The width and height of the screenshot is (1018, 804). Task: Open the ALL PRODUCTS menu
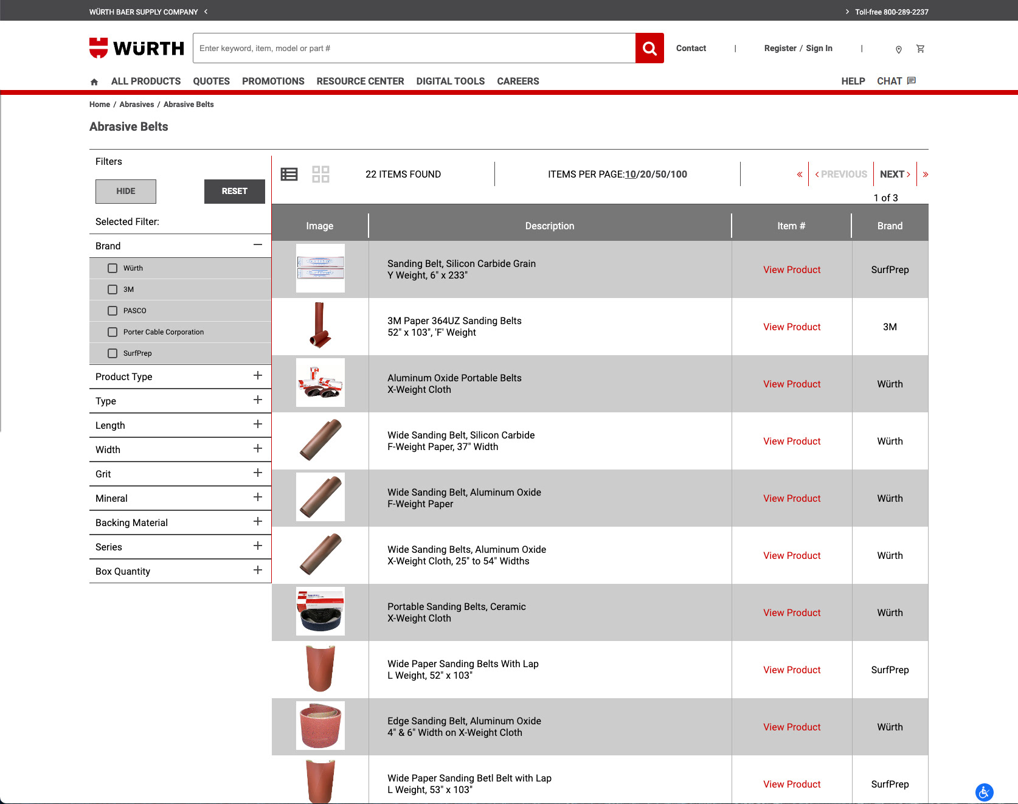(x=146, y=81)
